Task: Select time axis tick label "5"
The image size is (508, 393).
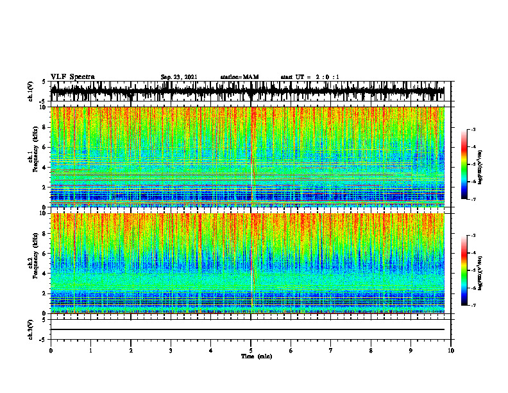Action: click(251, 351)
